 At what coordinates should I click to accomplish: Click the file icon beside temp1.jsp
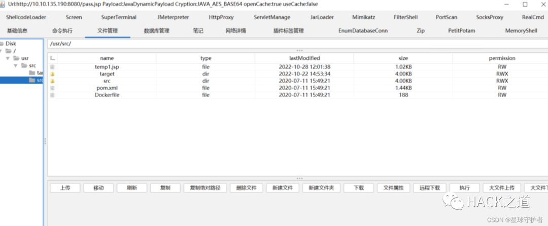coord(52,67)
